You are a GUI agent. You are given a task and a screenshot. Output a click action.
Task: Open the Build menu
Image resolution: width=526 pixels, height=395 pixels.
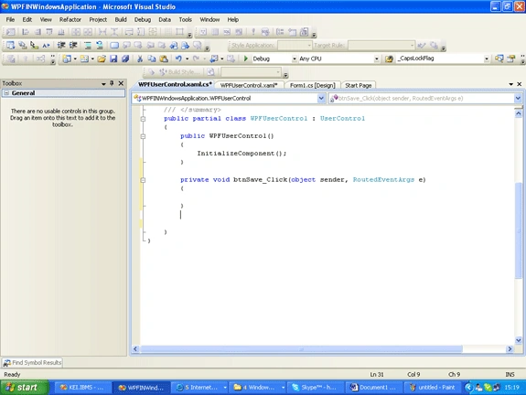click(121, 19)
